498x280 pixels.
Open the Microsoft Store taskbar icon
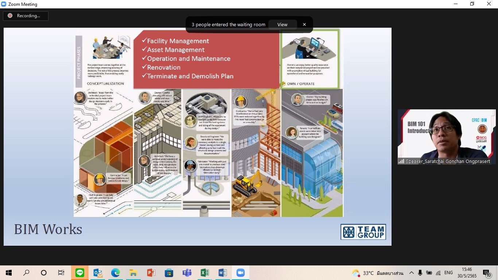click(169, 273)
